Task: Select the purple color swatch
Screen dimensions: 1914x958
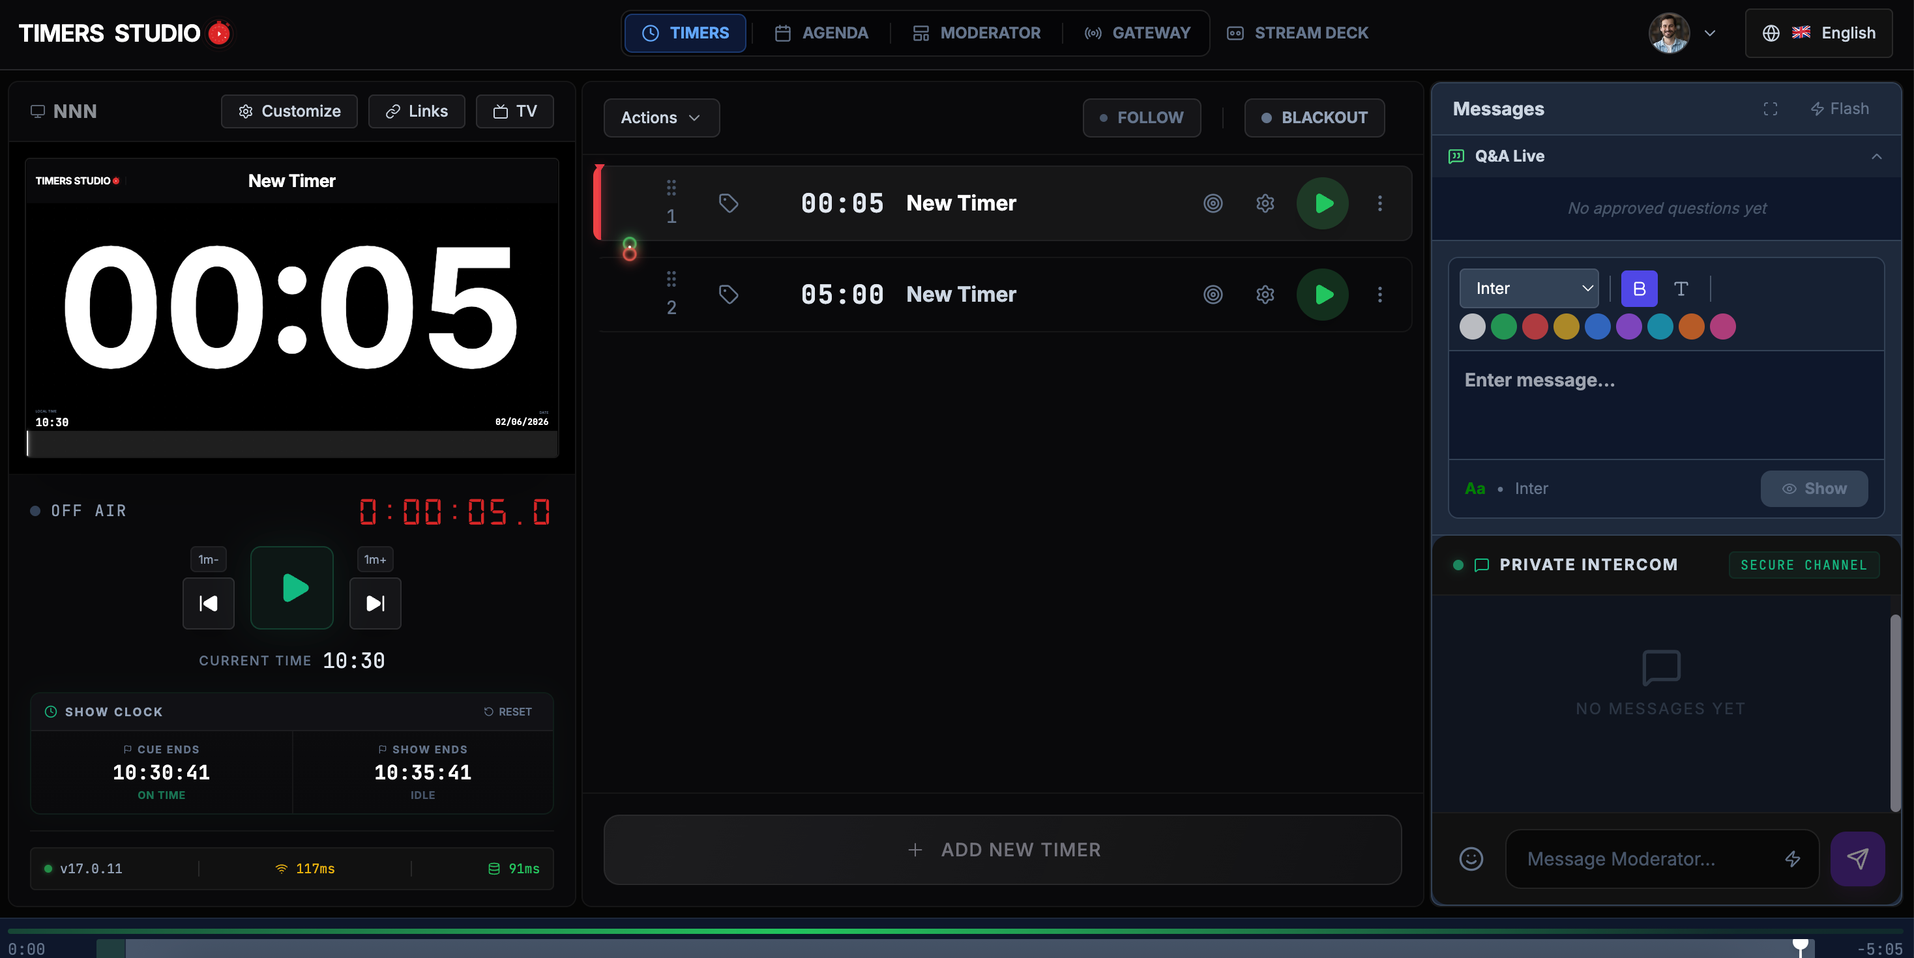Action: point(1628,326)
